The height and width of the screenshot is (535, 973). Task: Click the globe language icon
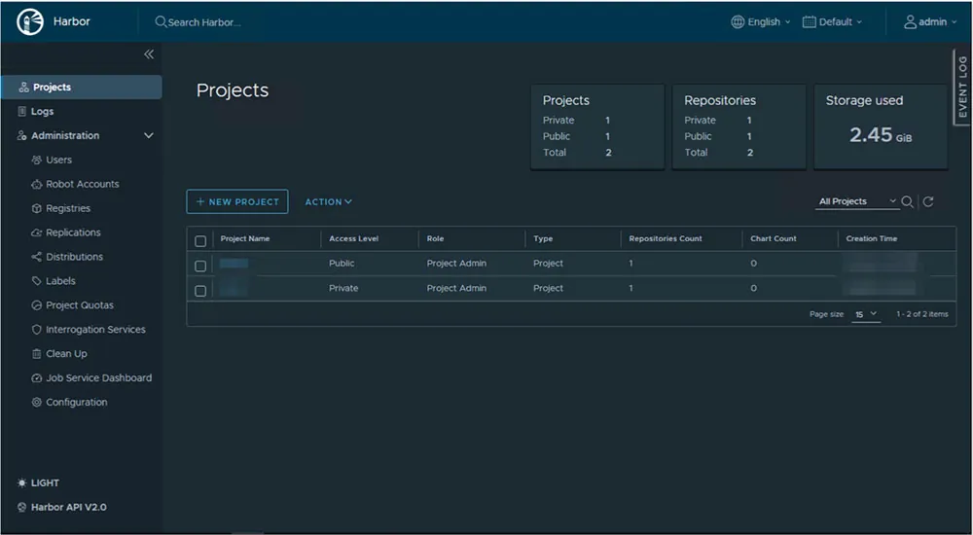pyautogui.click(x=738, y=21)
